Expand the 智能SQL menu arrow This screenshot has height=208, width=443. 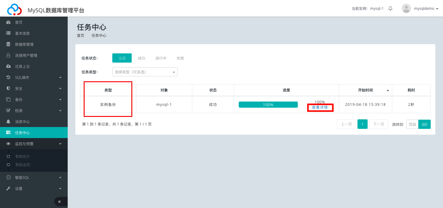tap(60, 178)
